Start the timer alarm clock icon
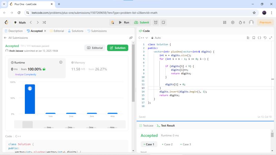Viewport: 276px width, 155px height. 156,22
